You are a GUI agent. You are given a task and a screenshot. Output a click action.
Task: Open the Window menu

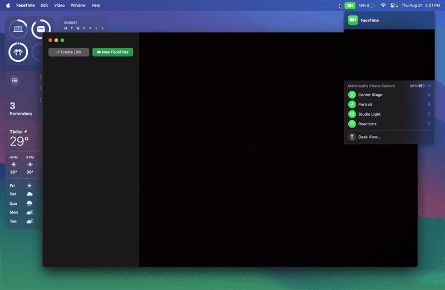coord(78,6)
